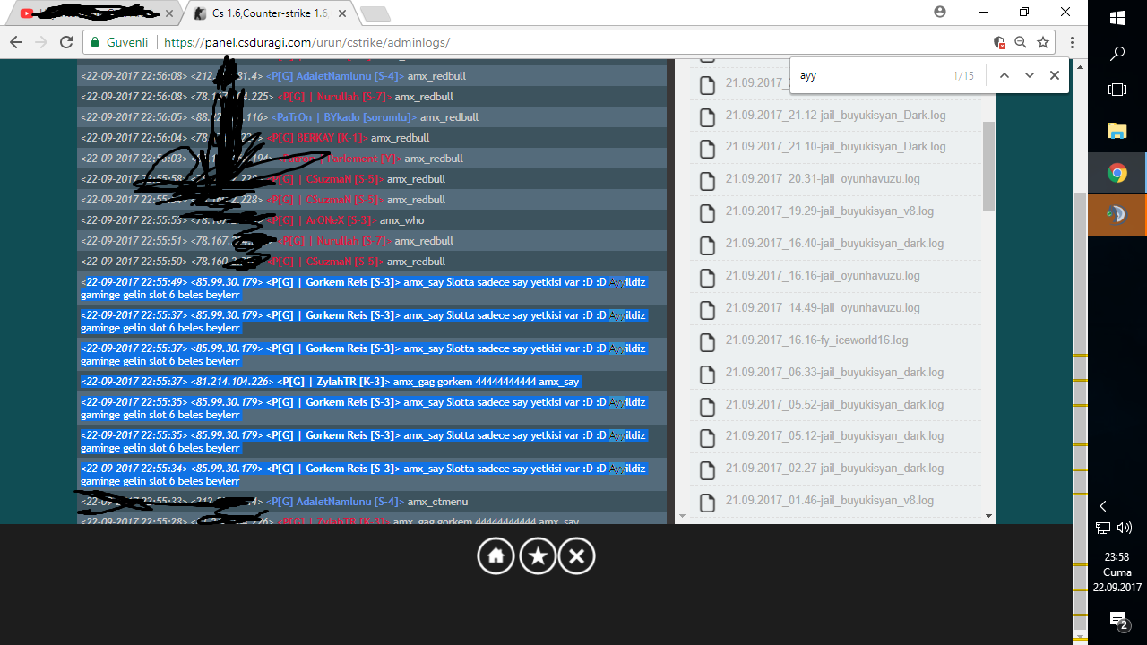The width and height of the screenshot is (1147, 645).
Task: Click the star circle icon at bottom
Action: (538, 556)
